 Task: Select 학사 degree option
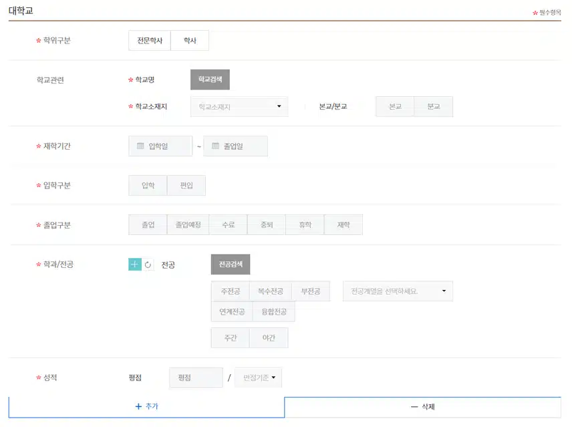(190, 41)
